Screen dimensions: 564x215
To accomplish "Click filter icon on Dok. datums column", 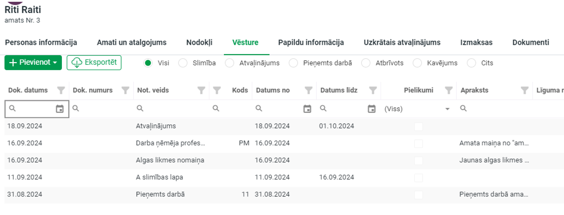I will click(61, 90).
